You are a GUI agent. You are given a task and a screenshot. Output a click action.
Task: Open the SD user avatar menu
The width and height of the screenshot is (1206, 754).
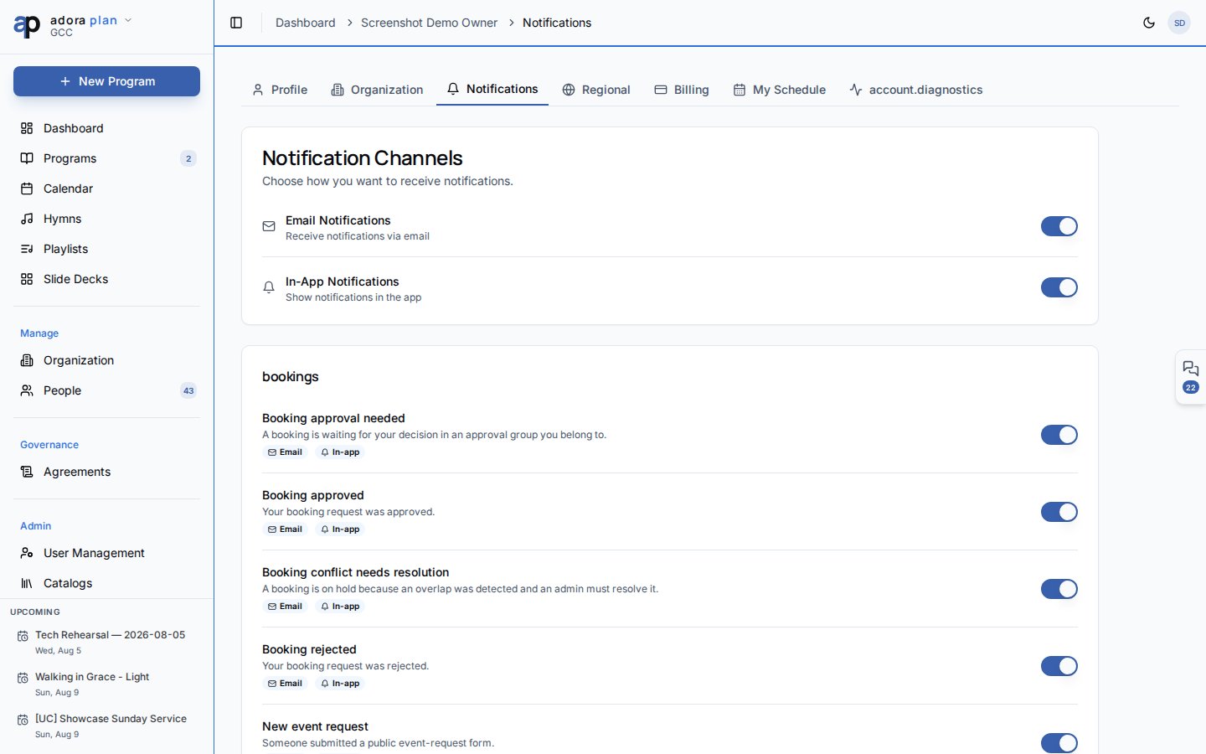tap(1179, 23)
